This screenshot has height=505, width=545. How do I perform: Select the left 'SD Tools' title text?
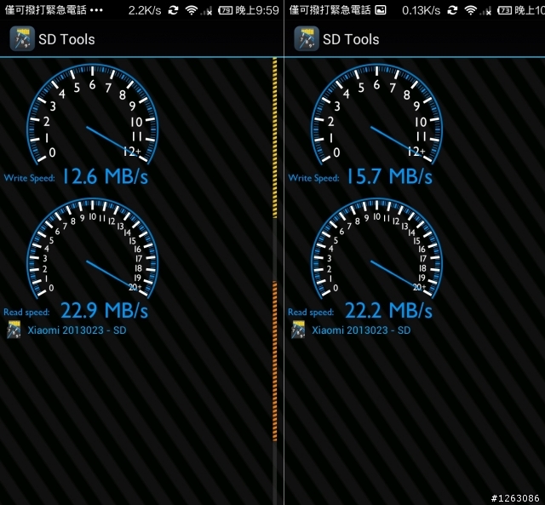66,39
